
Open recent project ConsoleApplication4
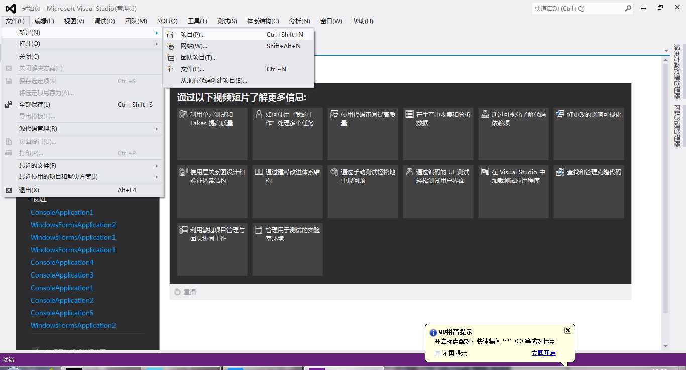(62, 262)
